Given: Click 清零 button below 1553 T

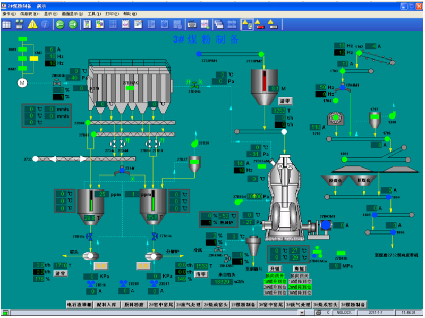Looking at the screenshot, I should pyautogui.click(x=201, y=274).
